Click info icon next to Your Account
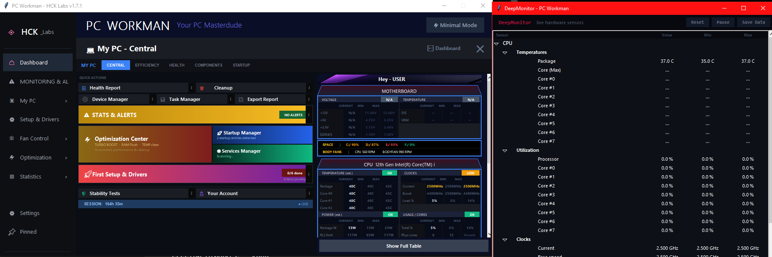Image resolution: width=772 pixels, height=257 pixels. [x=309, y=193]
